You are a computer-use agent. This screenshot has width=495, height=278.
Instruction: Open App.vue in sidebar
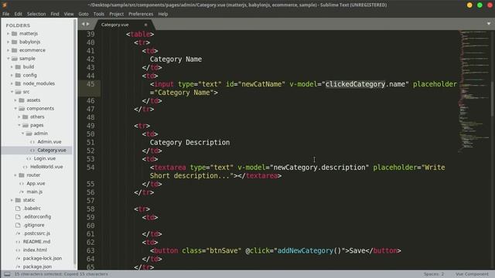[x=36, y=184]
